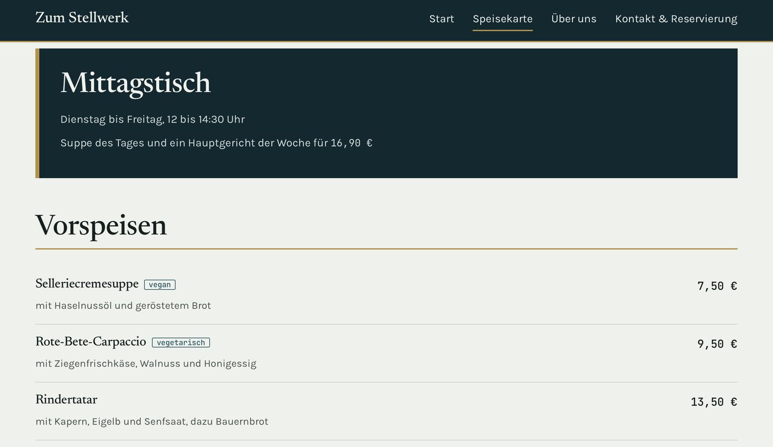This screenshot has width=773, height=447.
Task: Click the Dienstag bis Freitag hours text
Action: 152,119
